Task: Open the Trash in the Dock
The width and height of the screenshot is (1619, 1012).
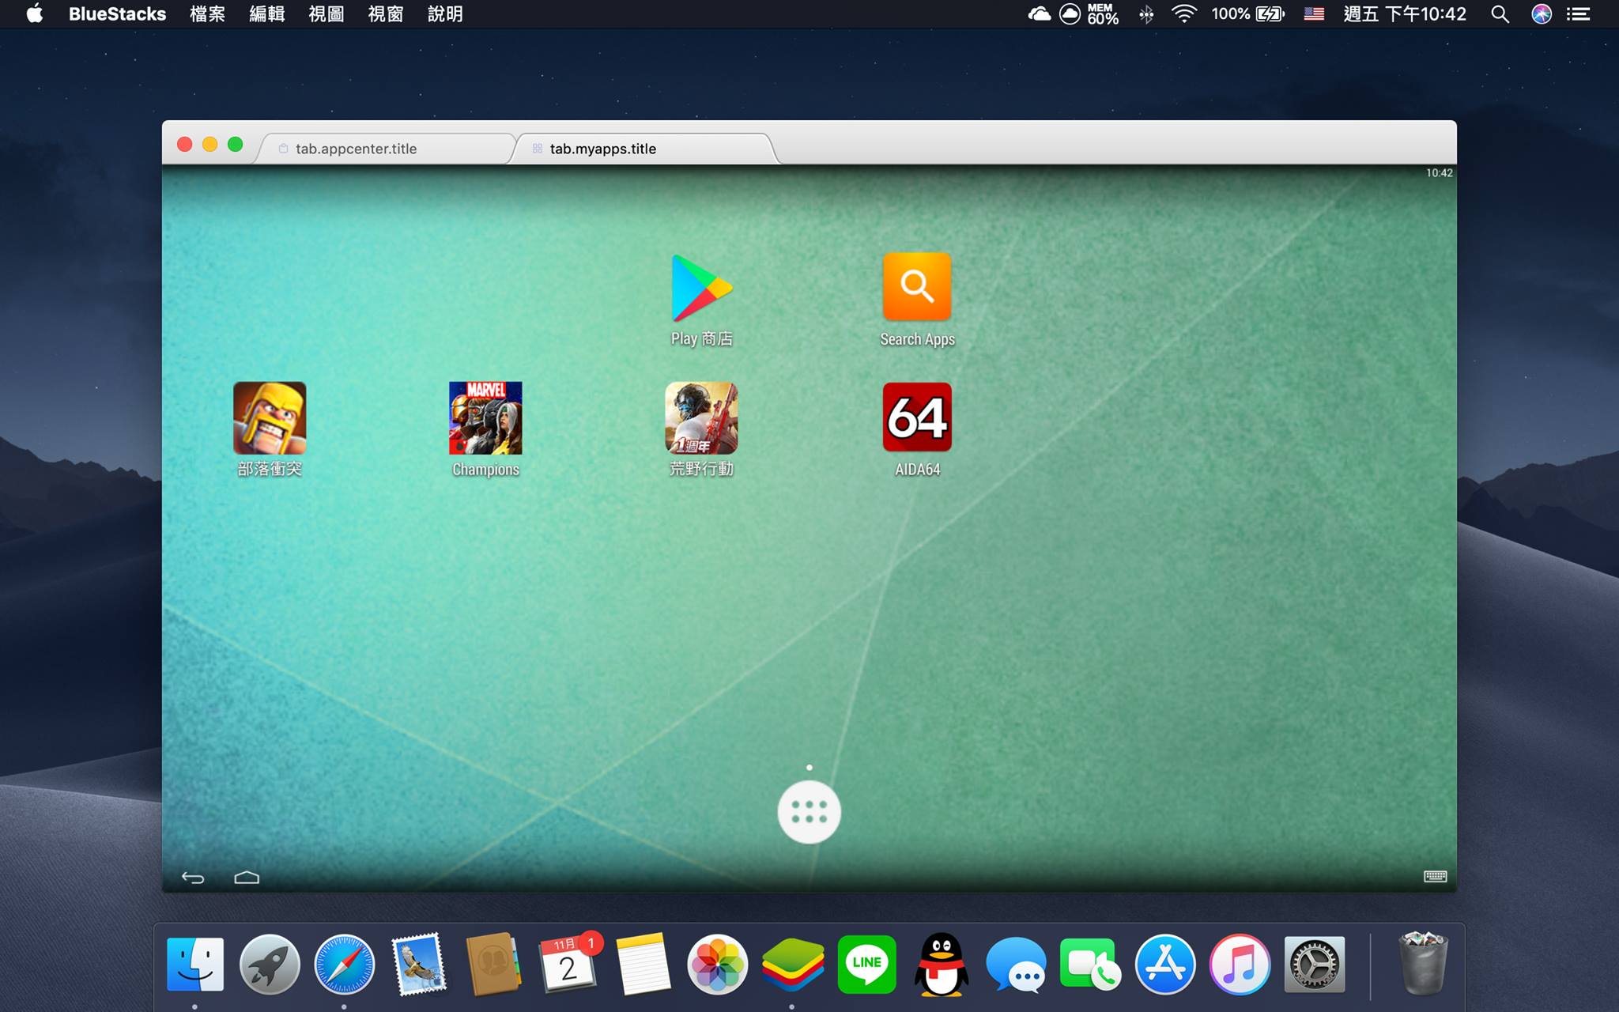Action: coord(1423,962)
